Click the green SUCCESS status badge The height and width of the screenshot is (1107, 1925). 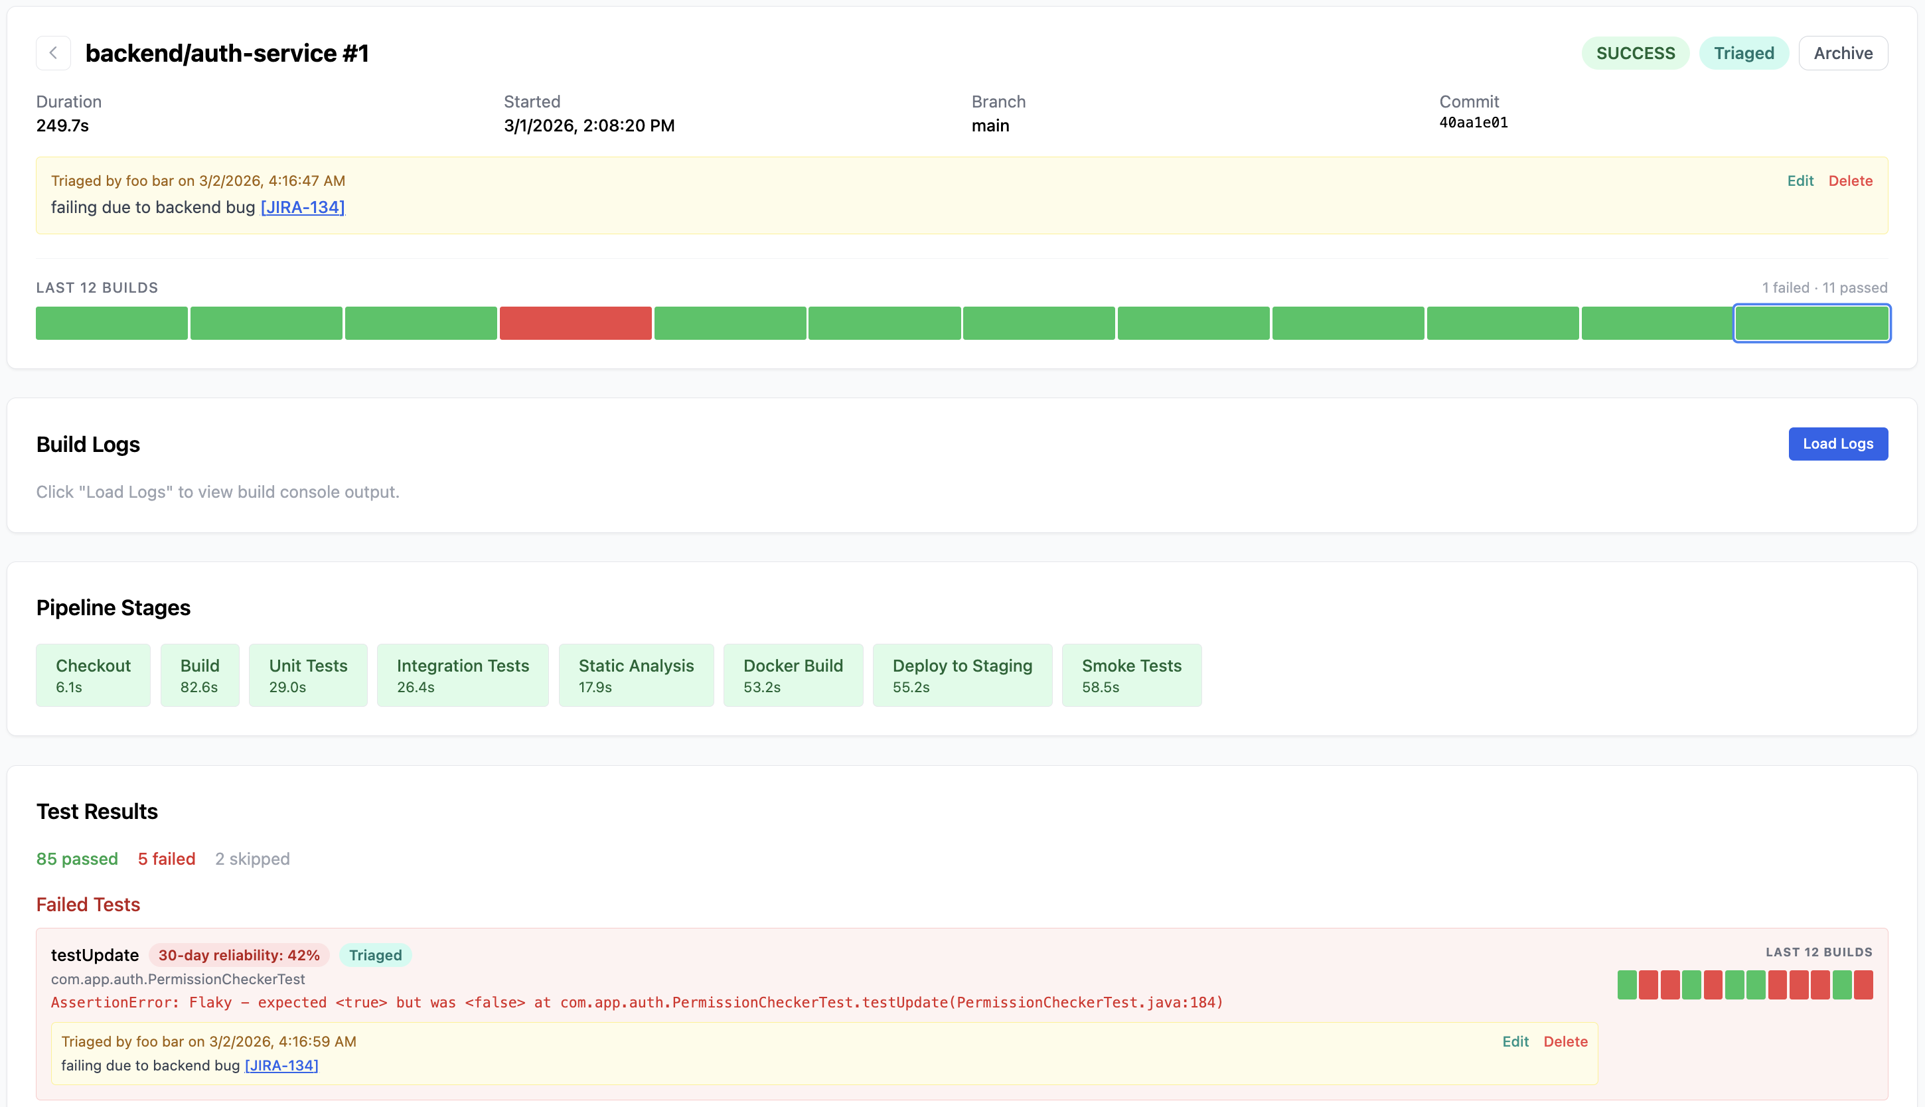click(1636, 52)
